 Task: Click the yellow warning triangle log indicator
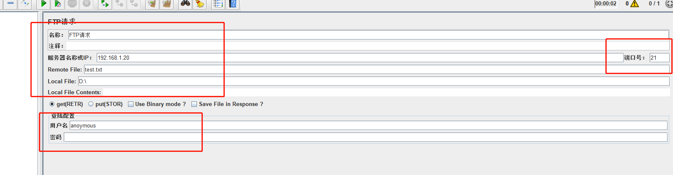[x=635, y=4]
